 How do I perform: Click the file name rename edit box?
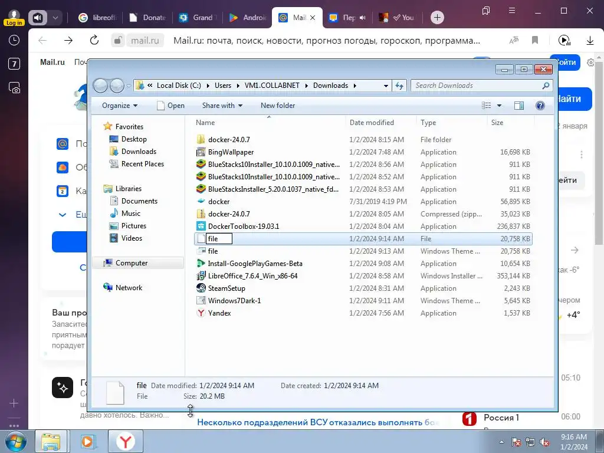[x=219, y=239]
